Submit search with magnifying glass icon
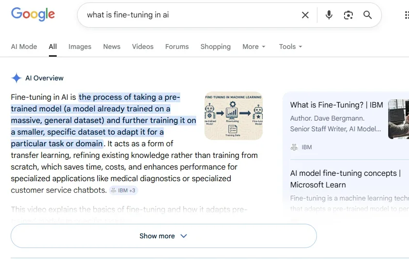 367,15
